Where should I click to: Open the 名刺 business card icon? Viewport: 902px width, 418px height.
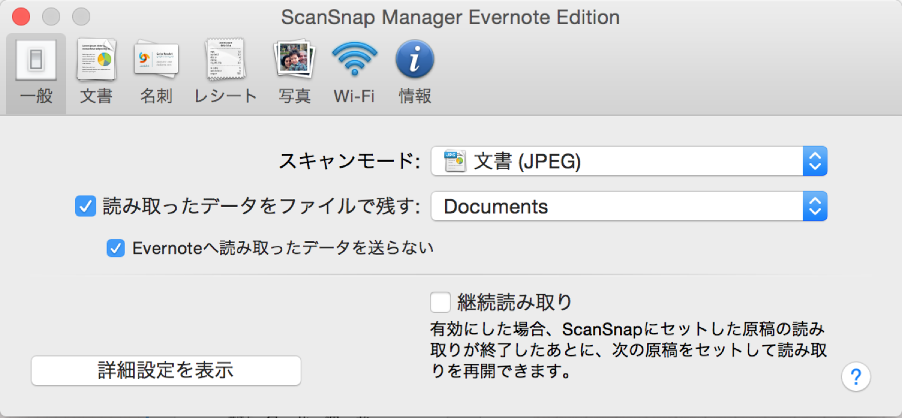156,59
